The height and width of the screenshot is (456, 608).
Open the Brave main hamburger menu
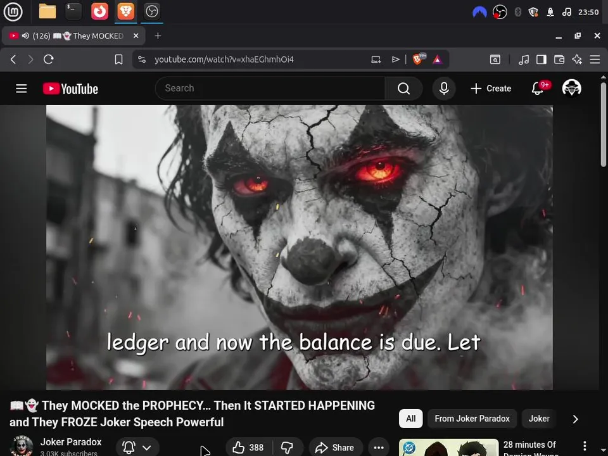click(x=595, y=60)
